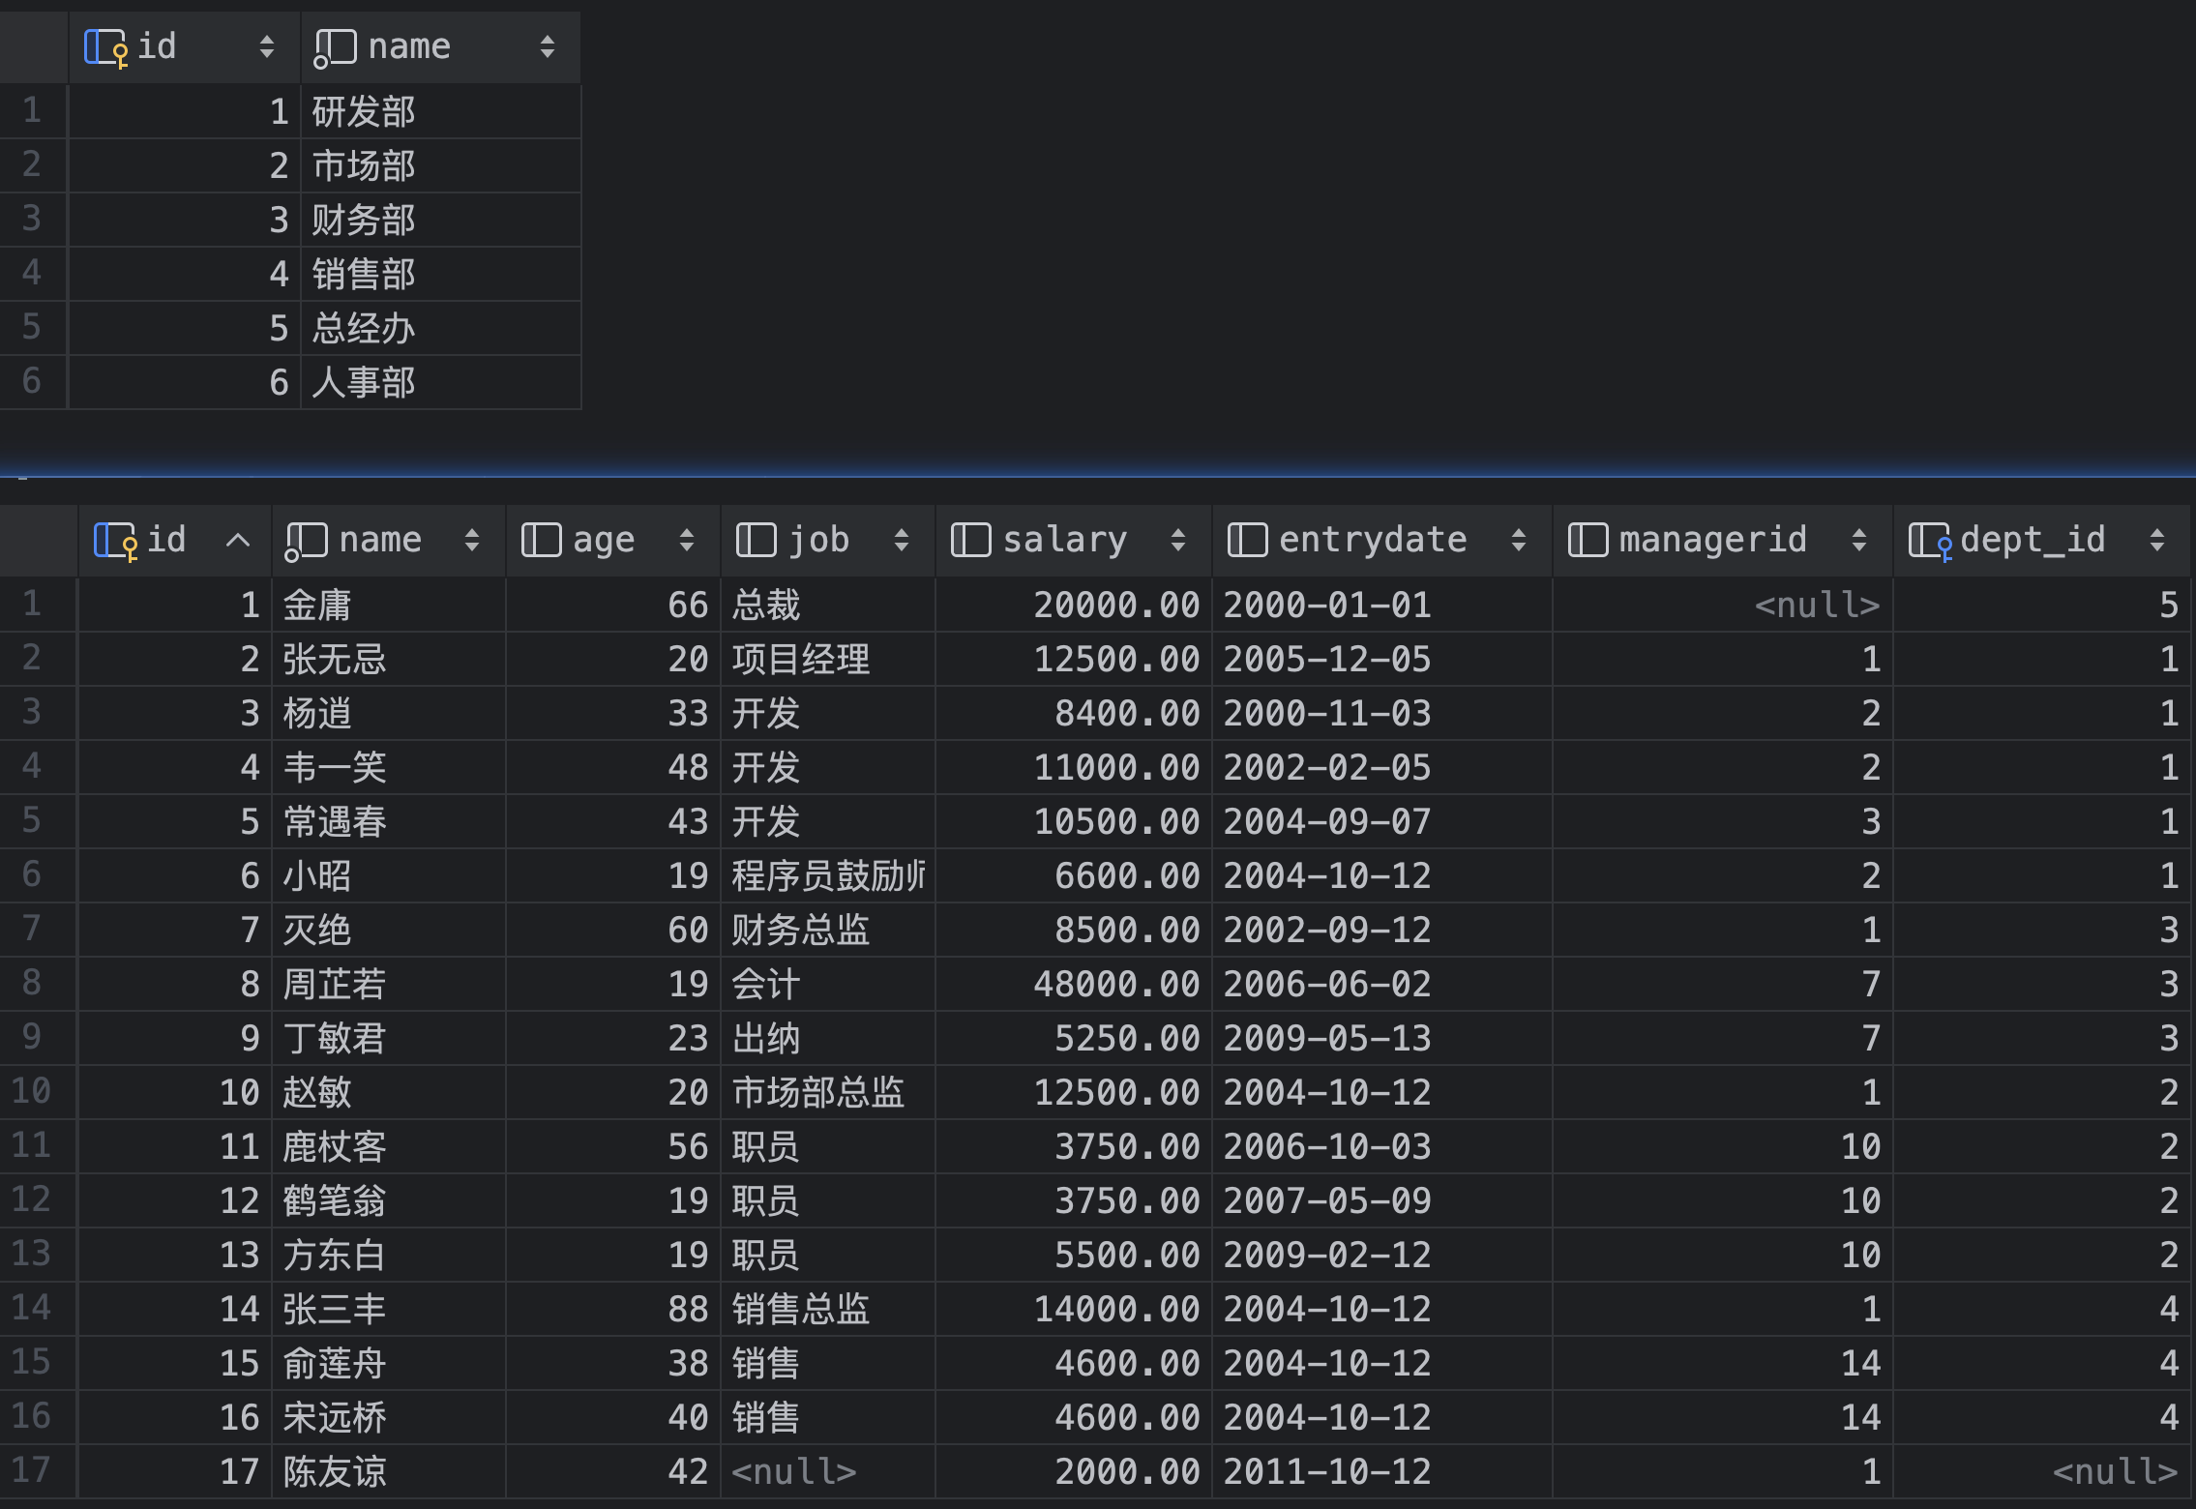Viewport: 2196px width, 1509px height.
Task: Click the salary column icon
Action: [970, 540]
